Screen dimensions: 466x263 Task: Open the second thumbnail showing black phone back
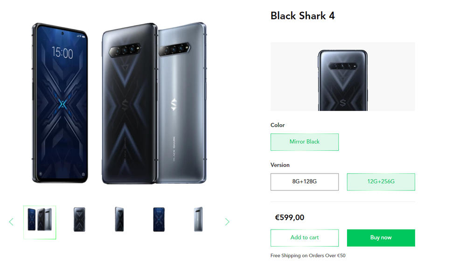[79, 220]
